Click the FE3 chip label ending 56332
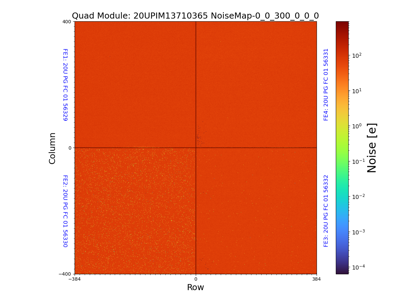Screen dimensions: 405x304 click(326, 211)
